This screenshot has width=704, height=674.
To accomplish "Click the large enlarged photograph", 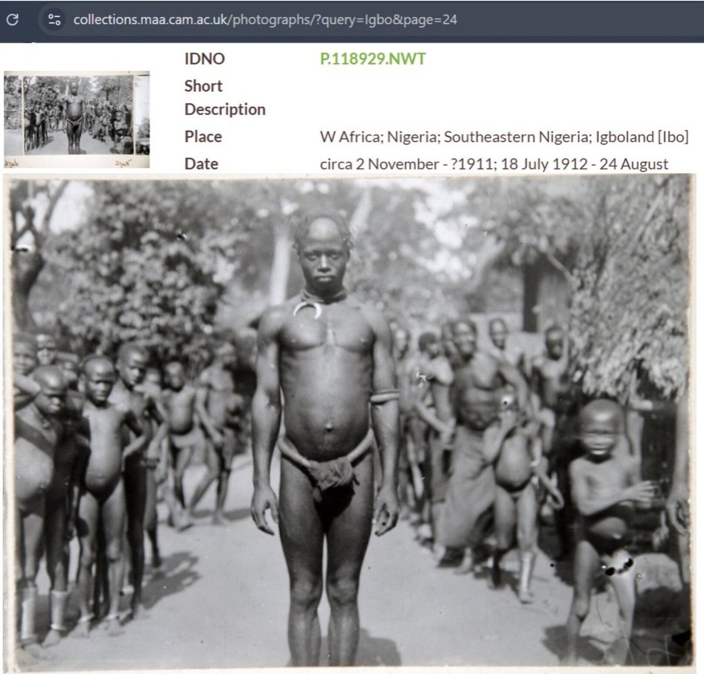I will pos(350,424).
